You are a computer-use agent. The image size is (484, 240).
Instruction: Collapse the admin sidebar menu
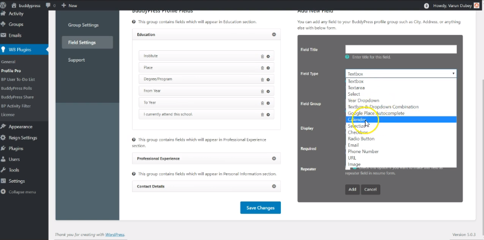click(x=23, y=192)
